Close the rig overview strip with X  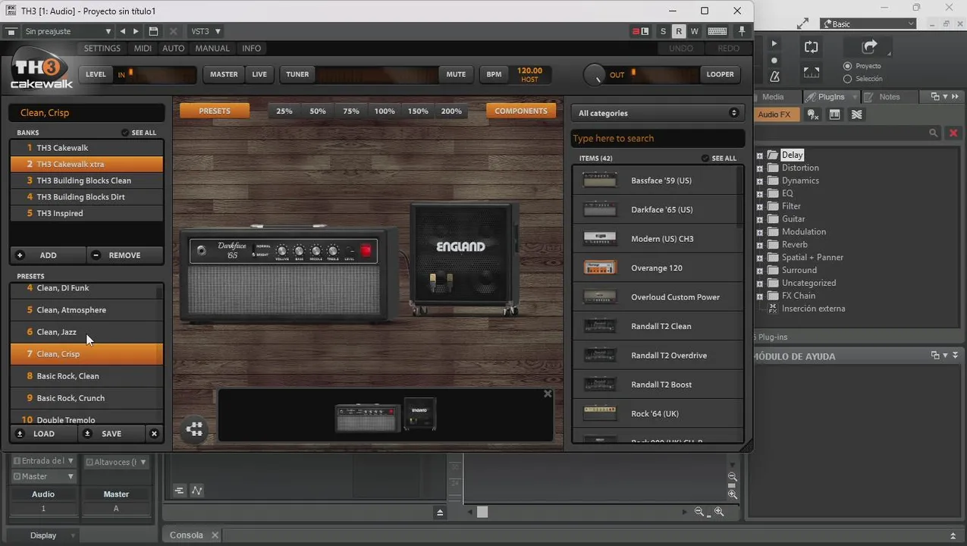coord(548,394)
